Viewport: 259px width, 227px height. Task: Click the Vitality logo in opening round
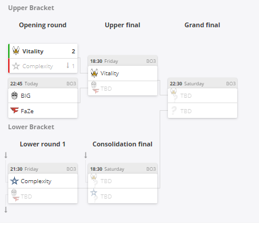point(16,50)
